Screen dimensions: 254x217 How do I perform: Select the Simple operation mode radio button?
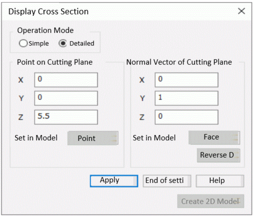(x=23, y=43)
